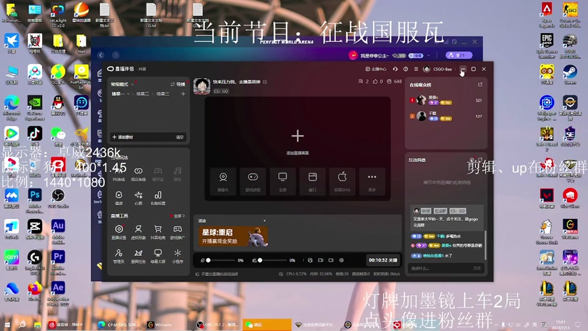The width and height of the screenshot is (588, 331).
Task: Mute the microphone icon beside volume slider
Action: point(203,260)
